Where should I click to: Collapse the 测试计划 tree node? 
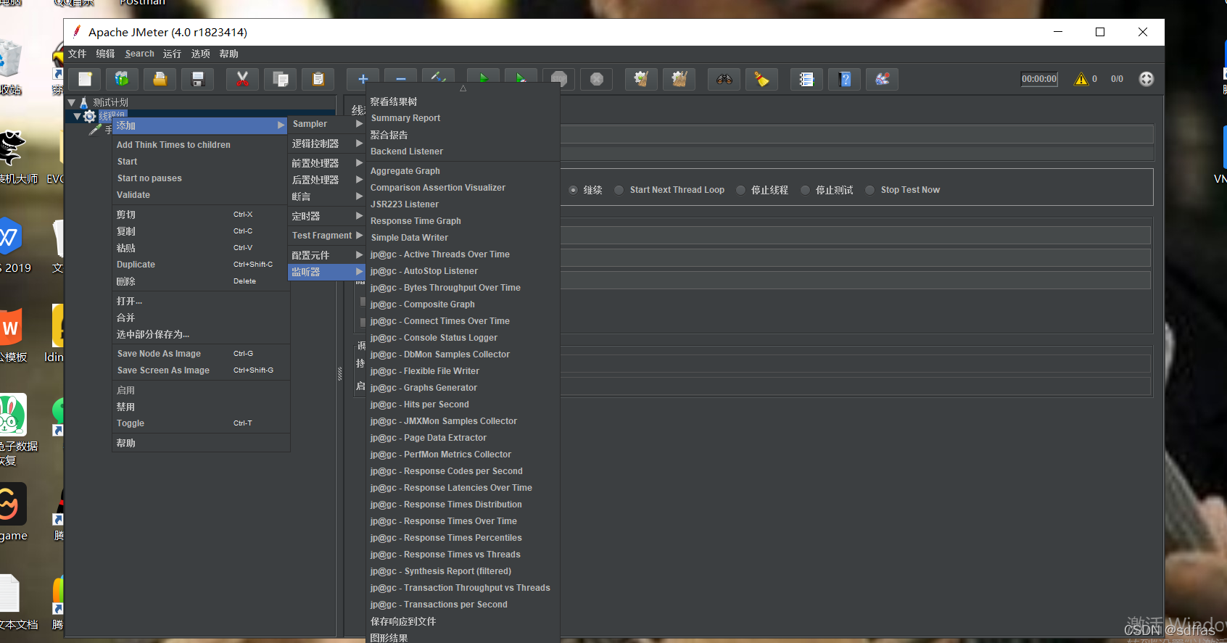72,102
